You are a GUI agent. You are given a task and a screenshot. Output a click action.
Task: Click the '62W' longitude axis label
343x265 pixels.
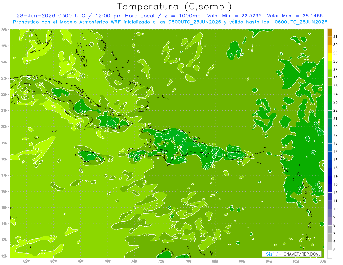point(296,261)
